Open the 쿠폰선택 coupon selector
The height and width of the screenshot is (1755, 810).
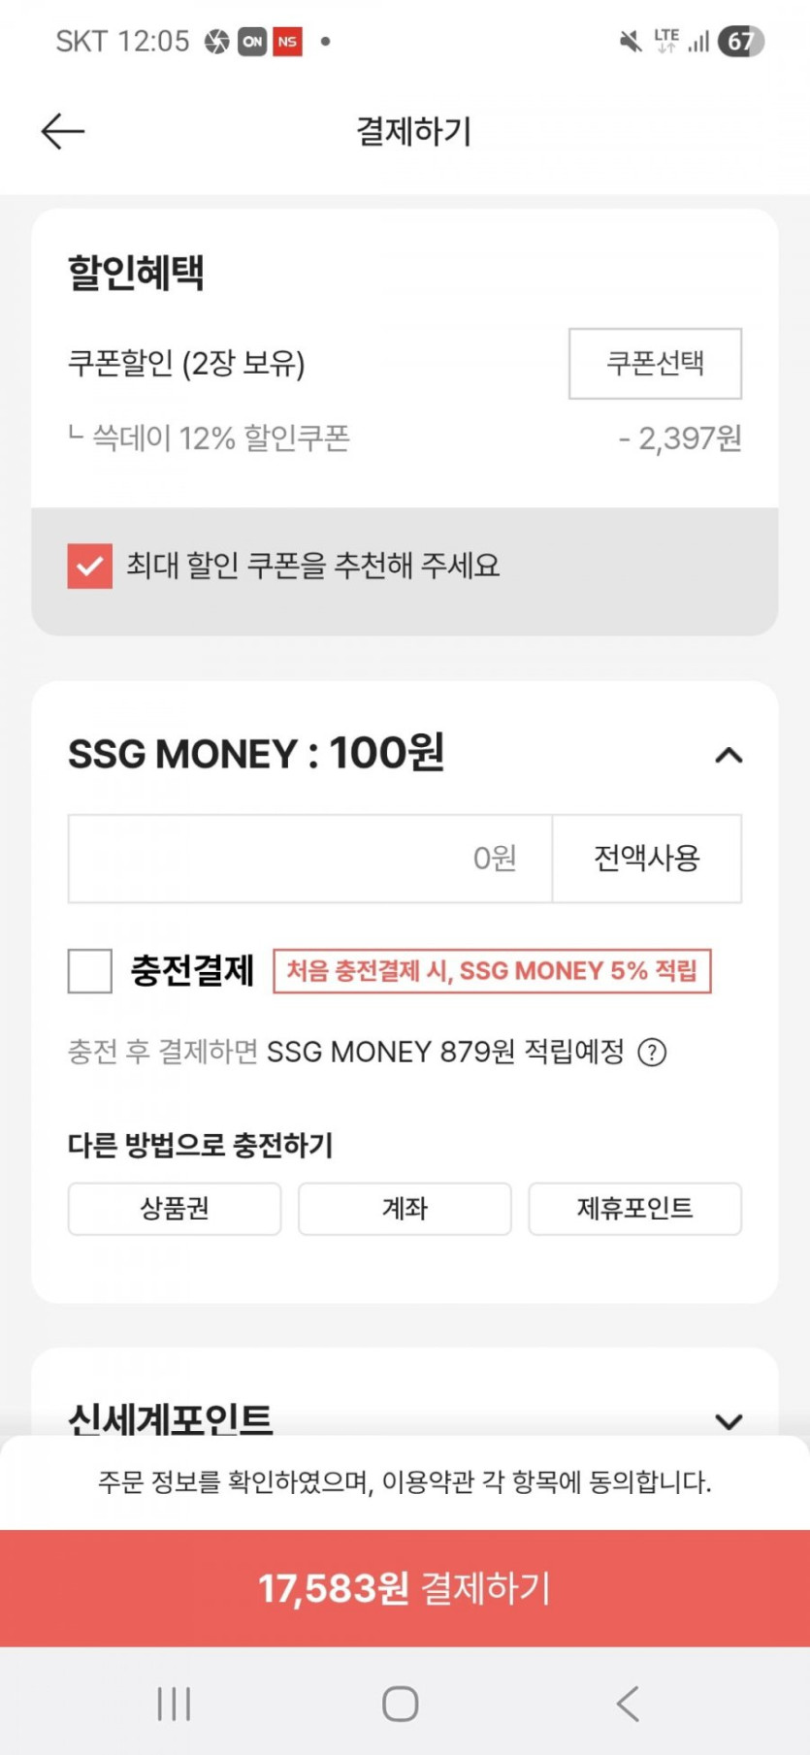click(x=655, y=364)
